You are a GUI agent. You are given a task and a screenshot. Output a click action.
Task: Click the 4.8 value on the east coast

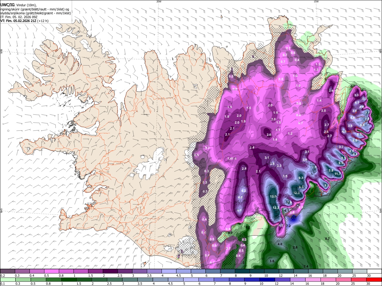[x=352, y=118]
